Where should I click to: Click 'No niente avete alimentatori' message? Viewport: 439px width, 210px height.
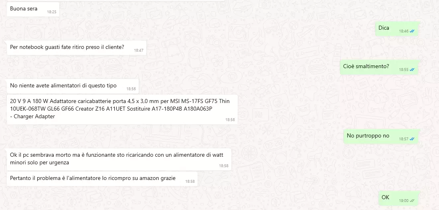pos(73,86)
